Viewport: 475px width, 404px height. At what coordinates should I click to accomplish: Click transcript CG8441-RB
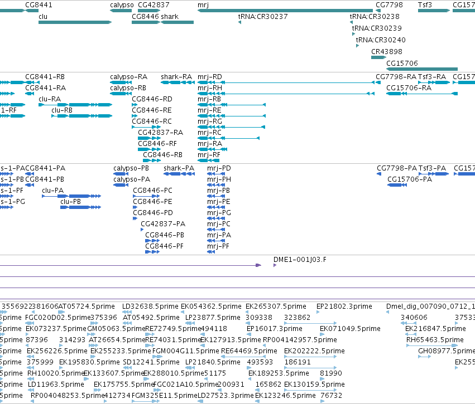32,82
